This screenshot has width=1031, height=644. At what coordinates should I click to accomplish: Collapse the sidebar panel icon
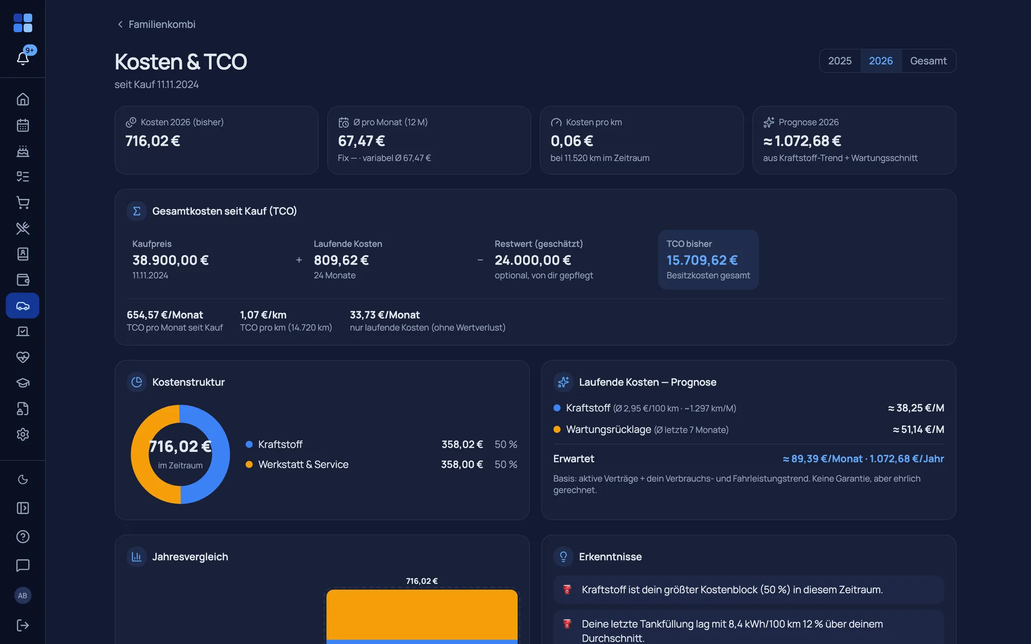point(23,508)
